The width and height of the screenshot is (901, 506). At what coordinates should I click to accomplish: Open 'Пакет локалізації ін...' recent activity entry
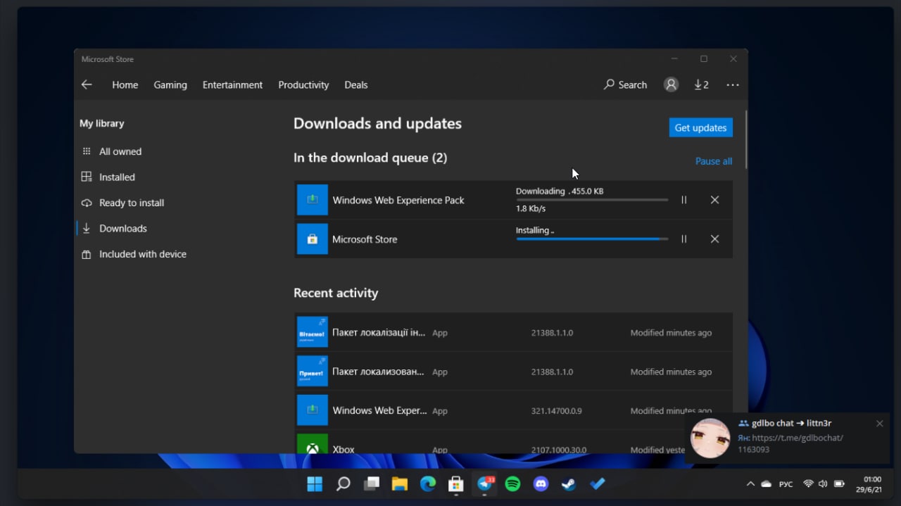tap(513, 332)
